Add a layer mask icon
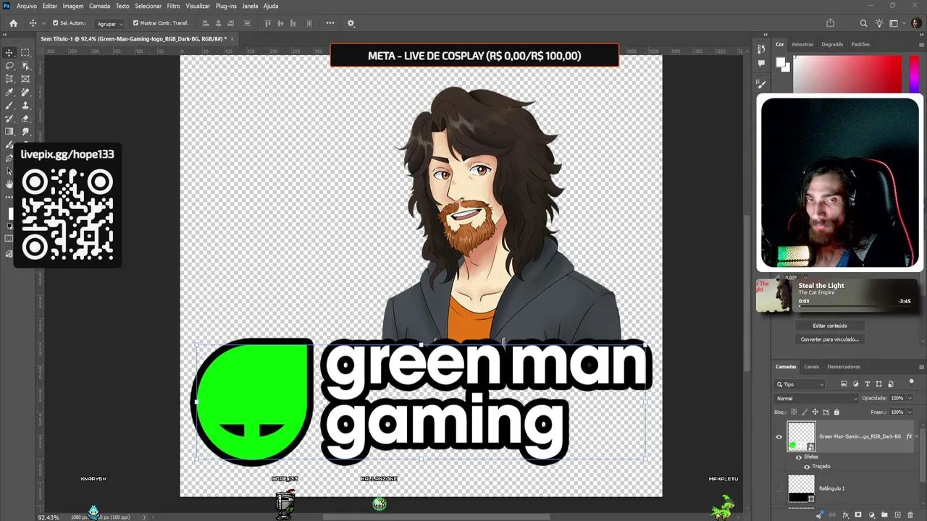Screen dimensions: 927x521 click(x=858, y=515)
